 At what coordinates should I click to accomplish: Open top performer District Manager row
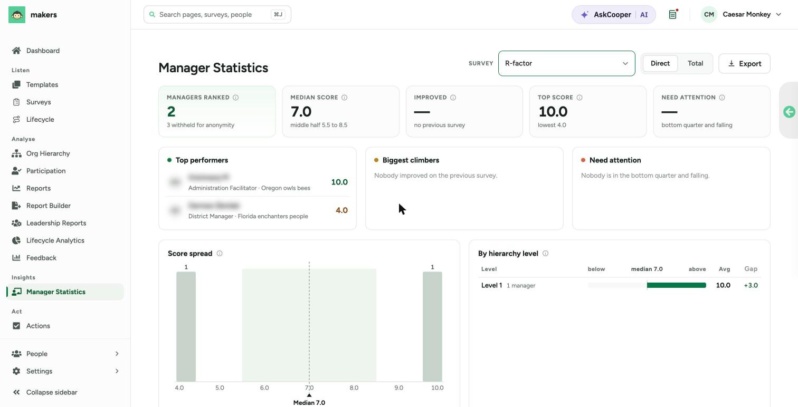pos(258,210)
